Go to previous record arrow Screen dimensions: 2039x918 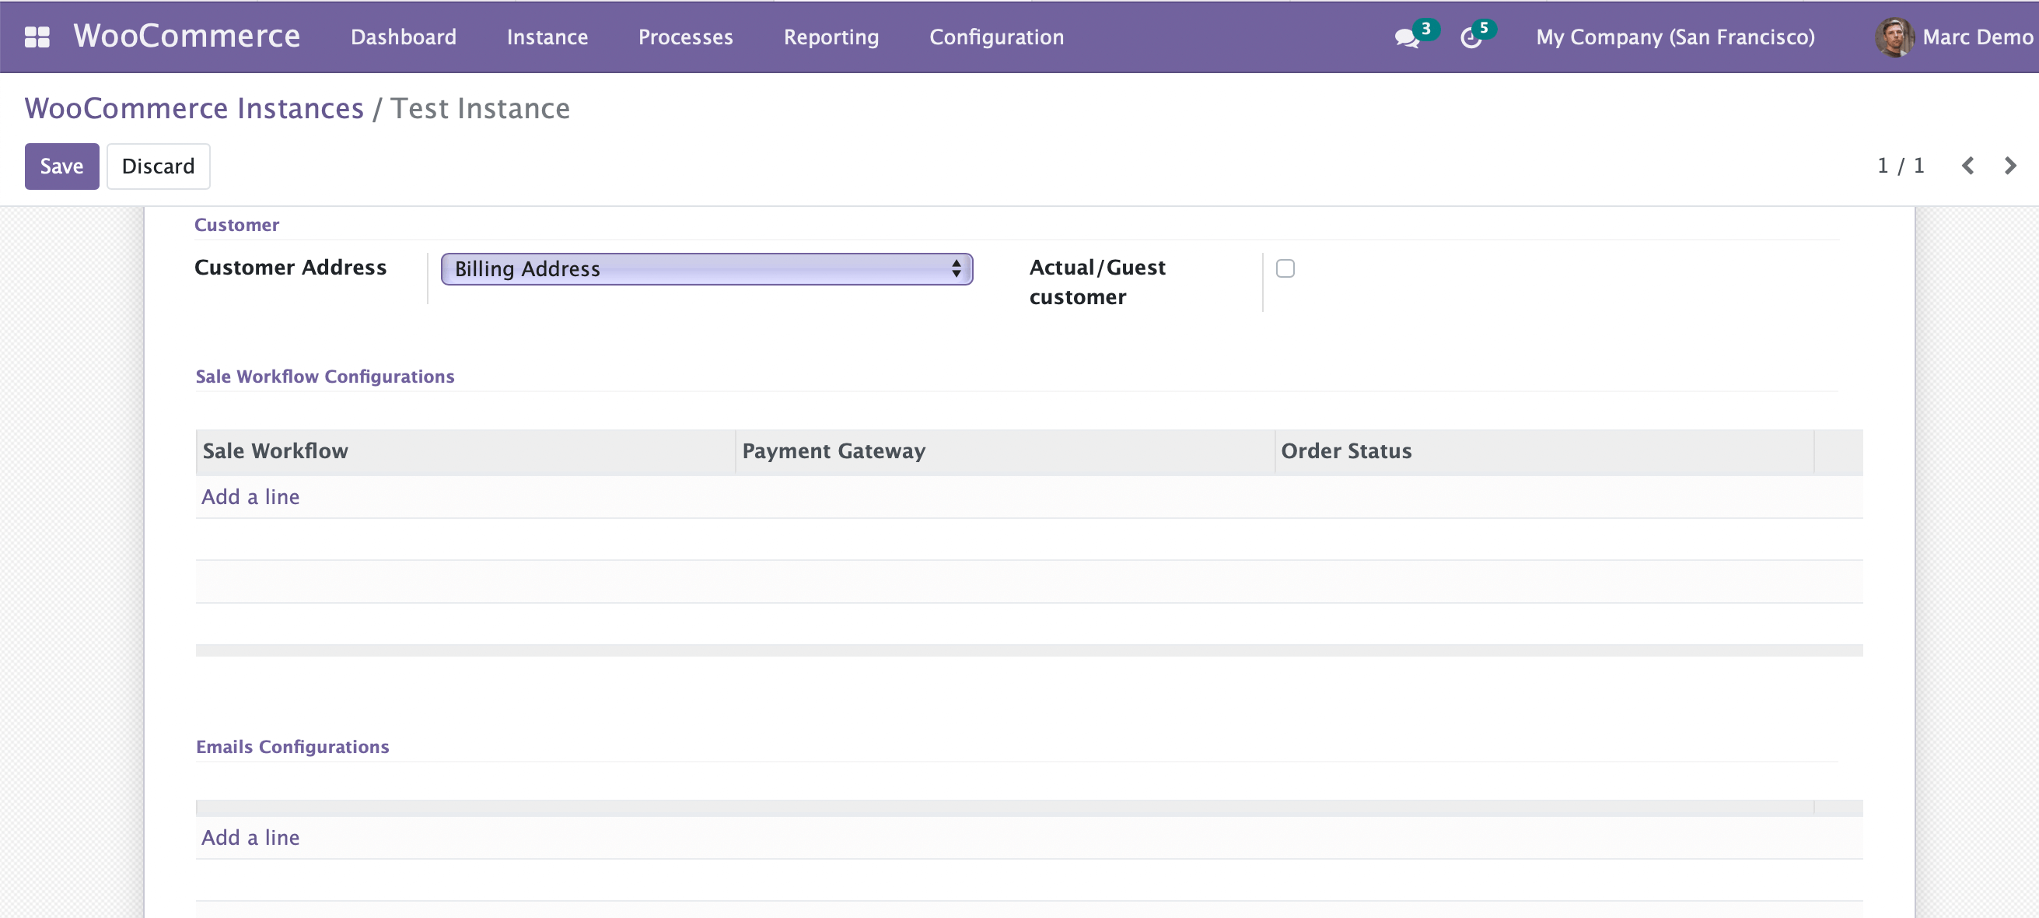coord(1967,166)
